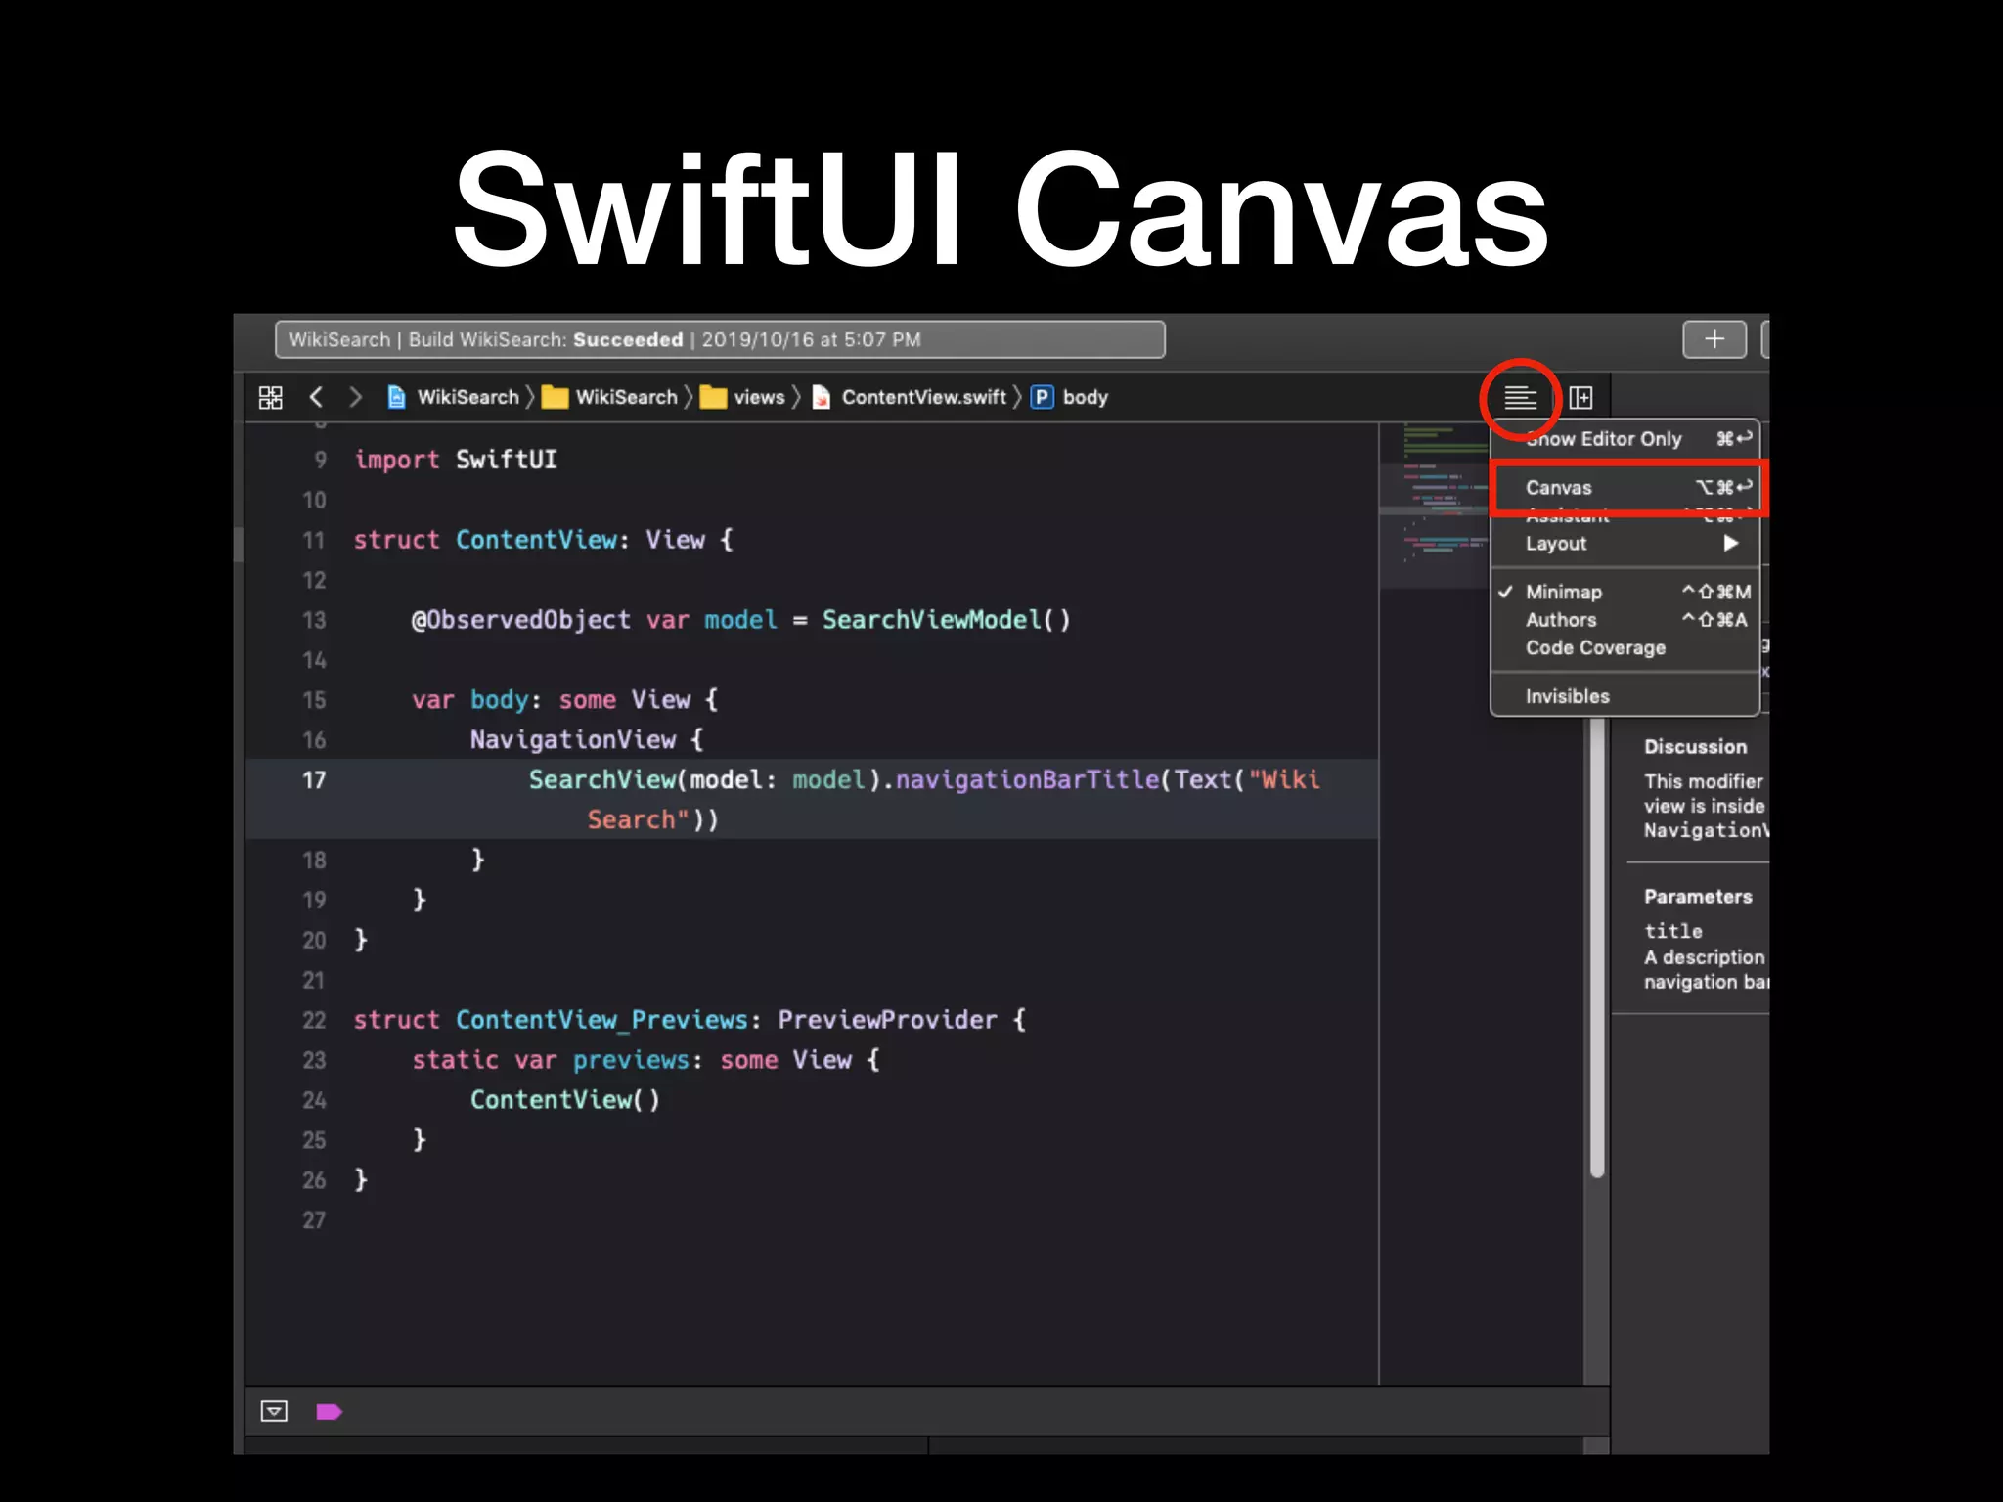Click the build status activity field
This screenshot has width=2003, height=1502.
click(720, 339)
